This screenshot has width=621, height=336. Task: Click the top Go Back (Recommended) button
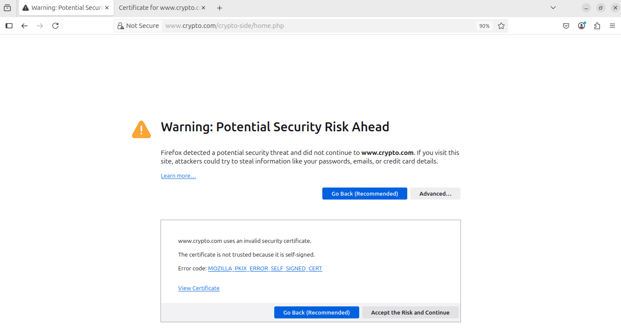point(364,194)
